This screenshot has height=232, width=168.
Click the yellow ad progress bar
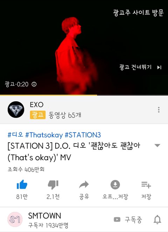click(x=49, y=95)
